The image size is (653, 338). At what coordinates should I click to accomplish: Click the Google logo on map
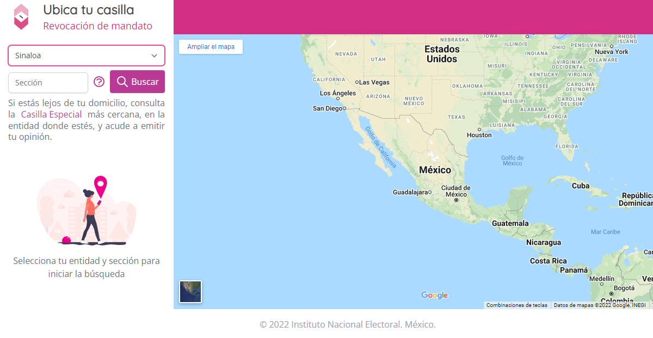(434, 296)
